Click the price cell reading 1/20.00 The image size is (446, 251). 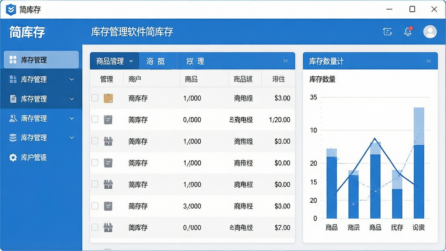(x=280, y=120)
